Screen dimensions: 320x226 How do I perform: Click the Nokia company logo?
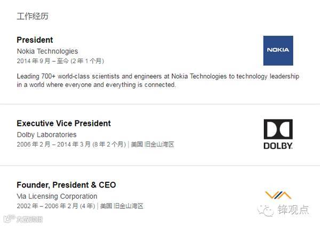[278, 51]
